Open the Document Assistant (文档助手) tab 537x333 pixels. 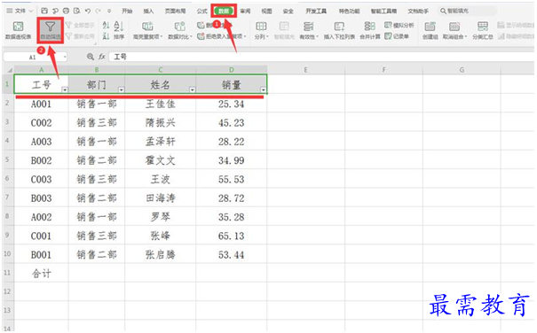418,11
